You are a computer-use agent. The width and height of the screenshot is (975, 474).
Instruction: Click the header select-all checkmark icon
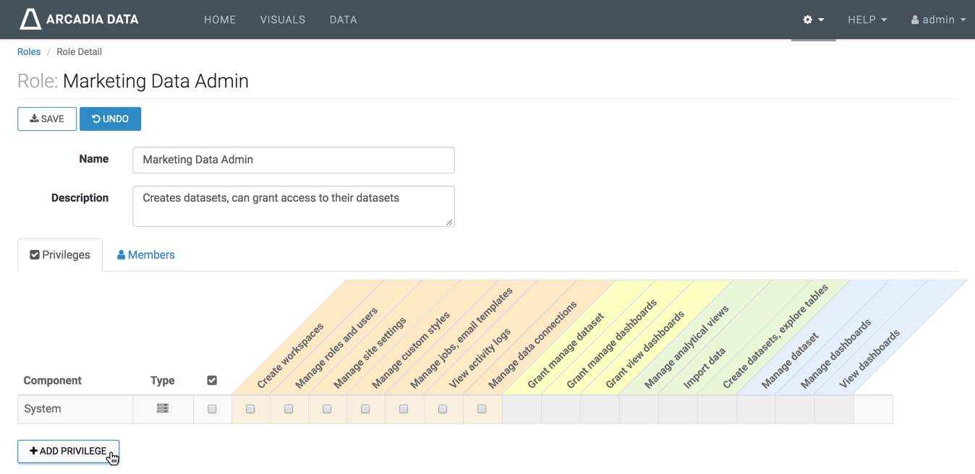[x=212, y=380]
